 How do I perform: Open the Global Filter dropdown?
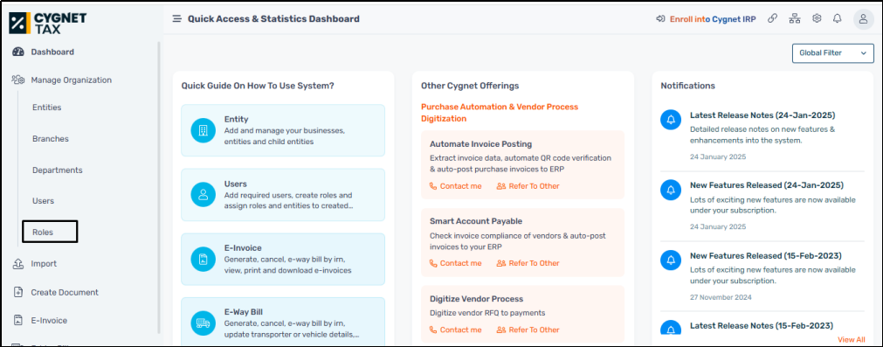click(x=833, y=53)
